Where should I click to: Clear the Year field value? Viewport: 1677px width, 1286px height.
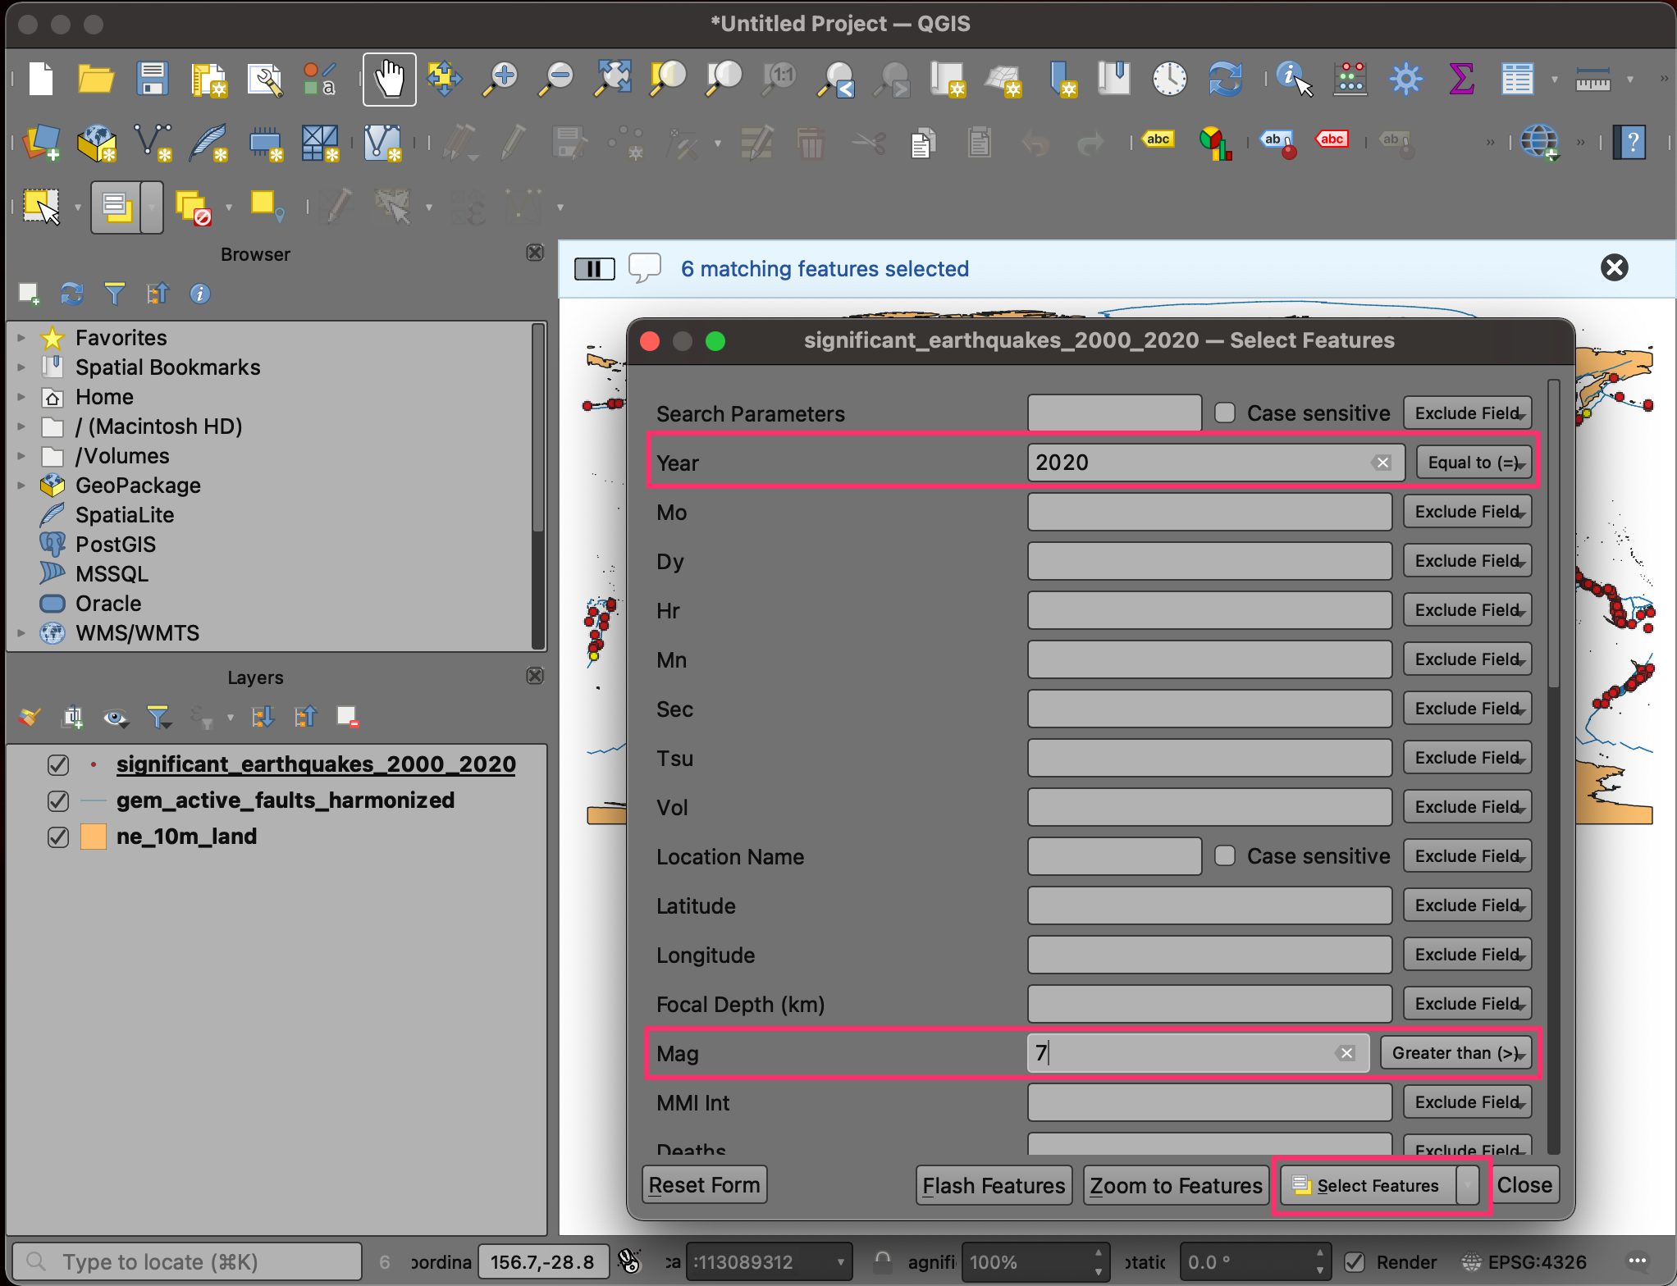1382,463
